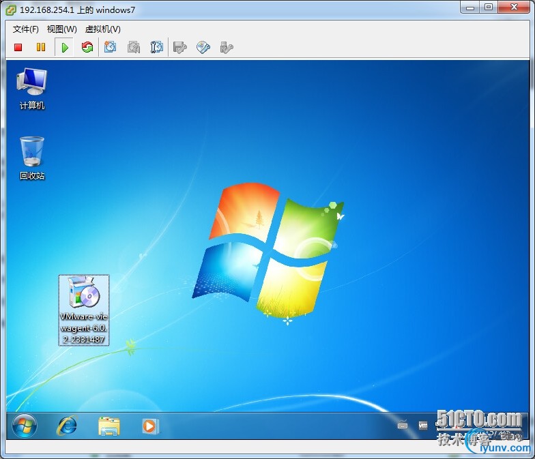Open the Windows Start orb
The height and width of the screenshot is (459, 535).
[25, 426]
